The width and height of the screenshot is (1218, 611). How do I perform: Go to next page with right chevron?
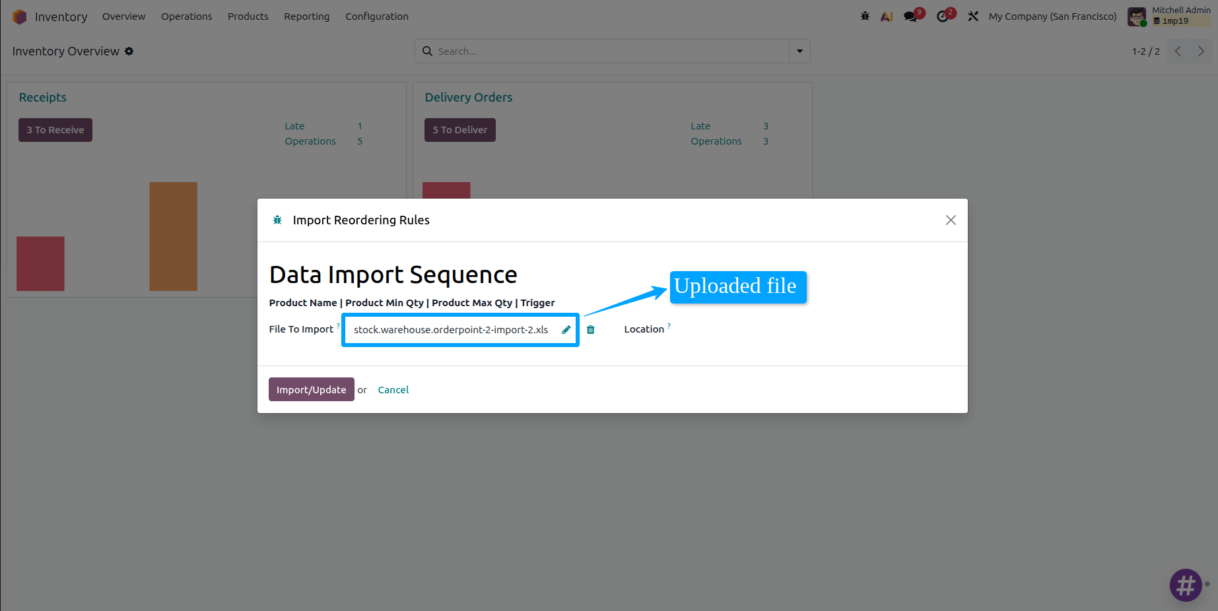point(1201,51)
